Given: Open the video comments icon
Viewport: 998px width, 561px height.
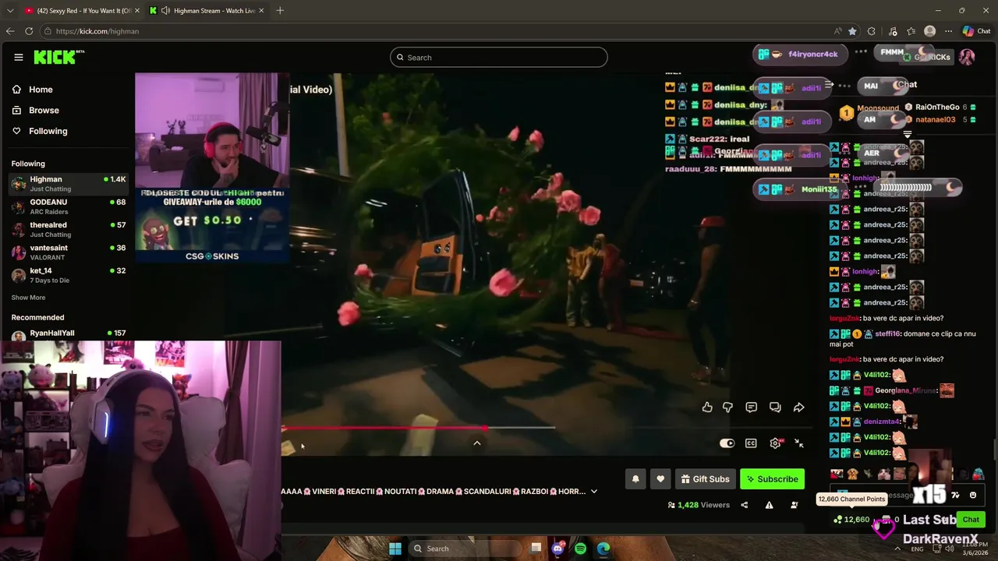Looking at the screenshot, I should tap(752, 408).
